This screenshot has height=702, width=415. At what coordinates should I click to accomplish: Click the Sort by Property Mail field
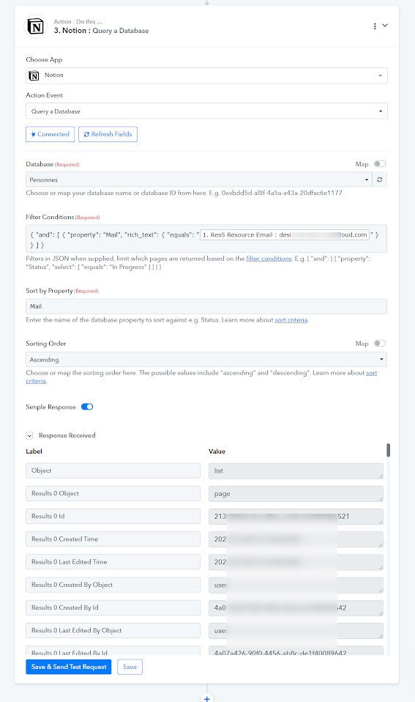[206, 307]
